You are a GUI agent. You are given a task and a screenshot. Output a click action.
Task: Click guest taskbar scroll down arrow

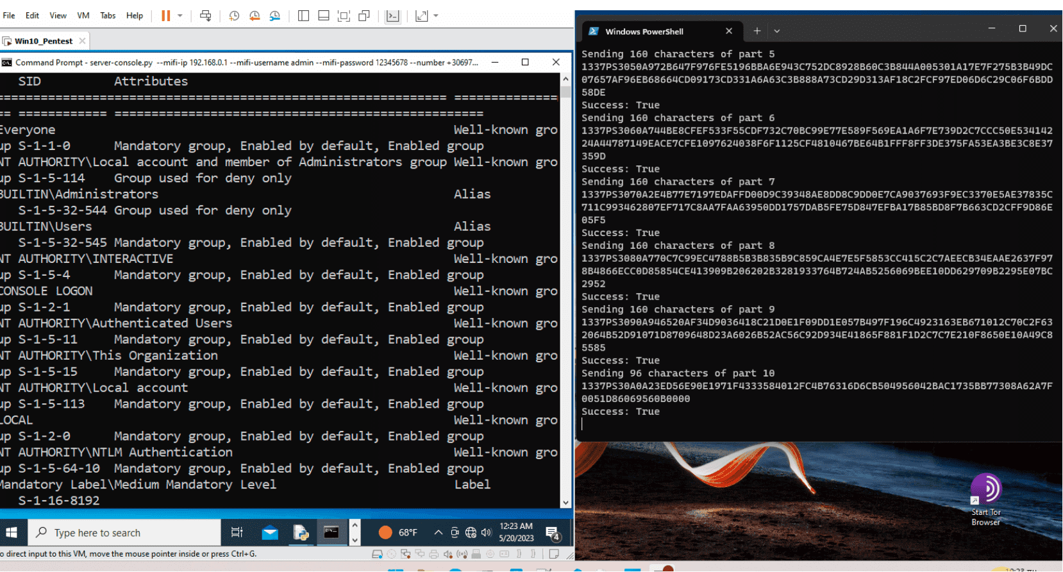point(355,540)
